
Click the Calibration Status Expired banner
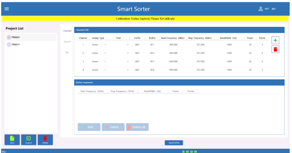point(145,18)
